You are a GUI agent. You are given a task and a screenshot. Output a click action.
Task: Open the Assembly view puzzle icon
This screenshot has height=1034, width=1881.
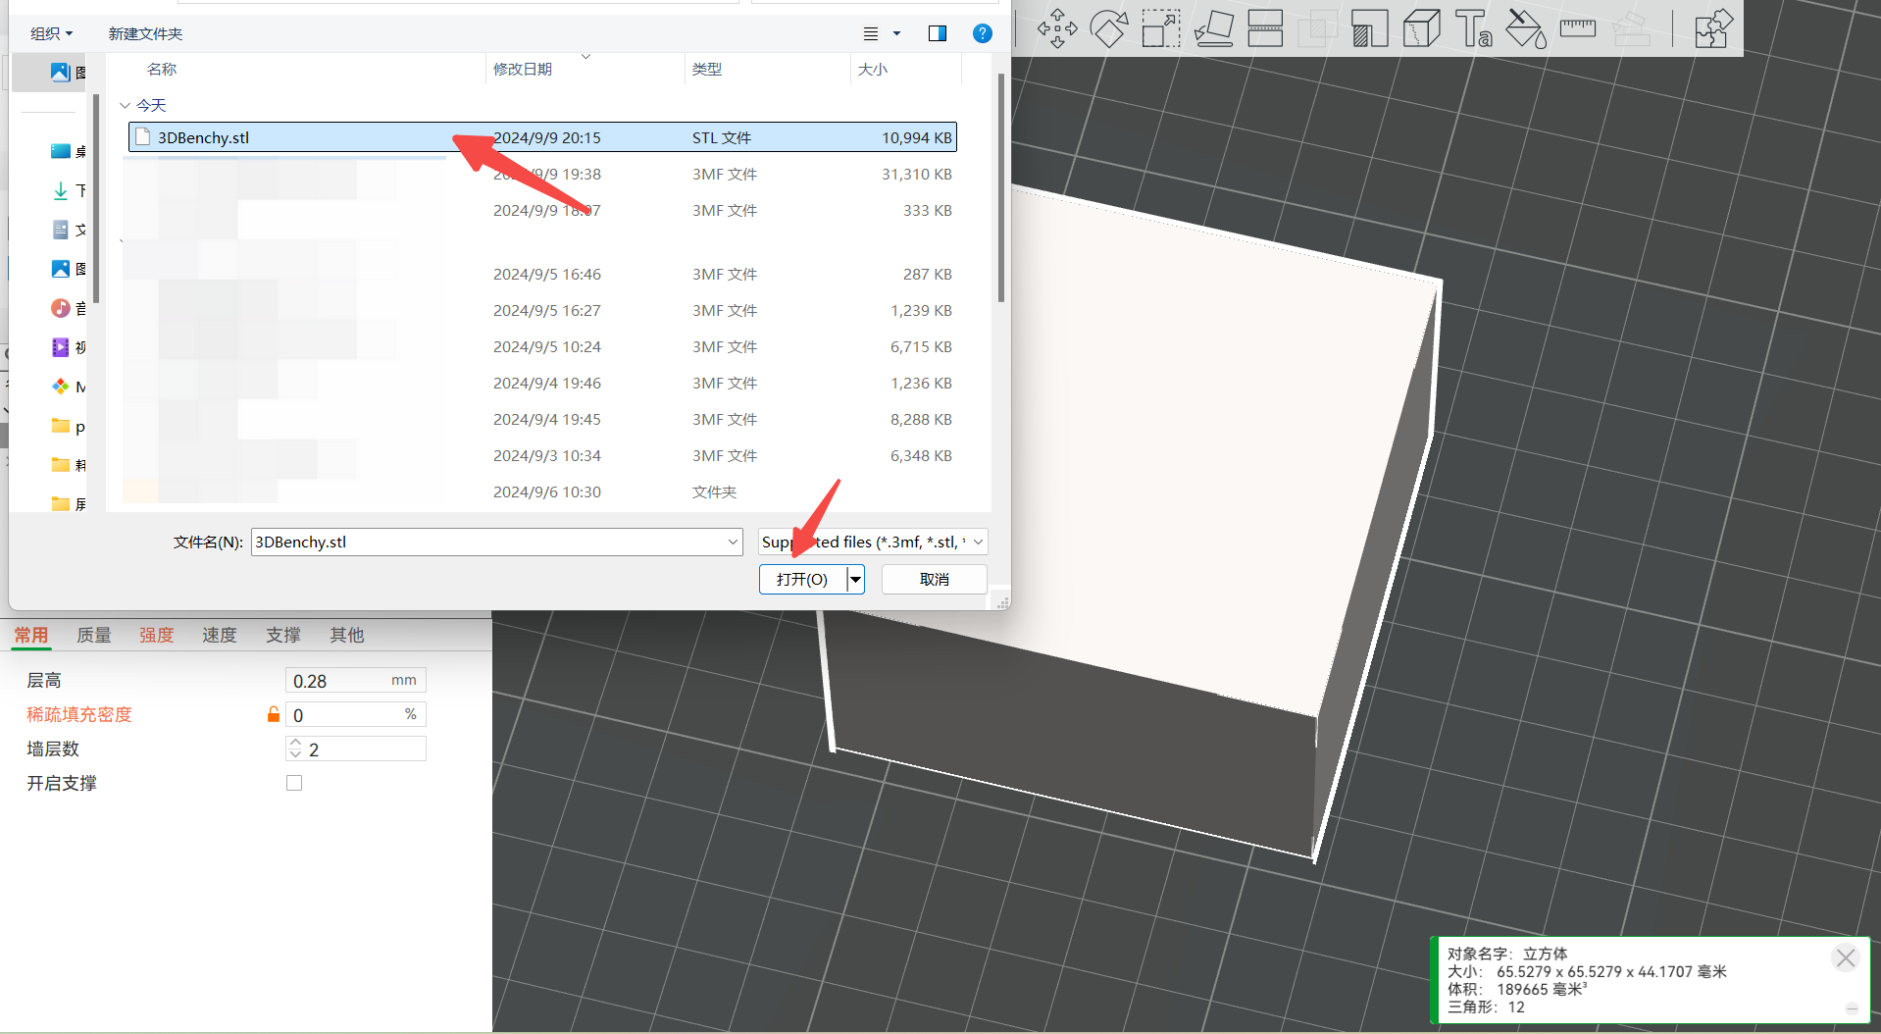point(1713,28)
